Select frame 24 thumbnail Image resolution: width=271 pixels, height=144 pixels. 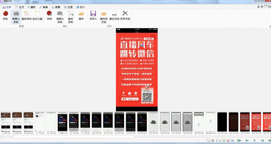point(256,122)
